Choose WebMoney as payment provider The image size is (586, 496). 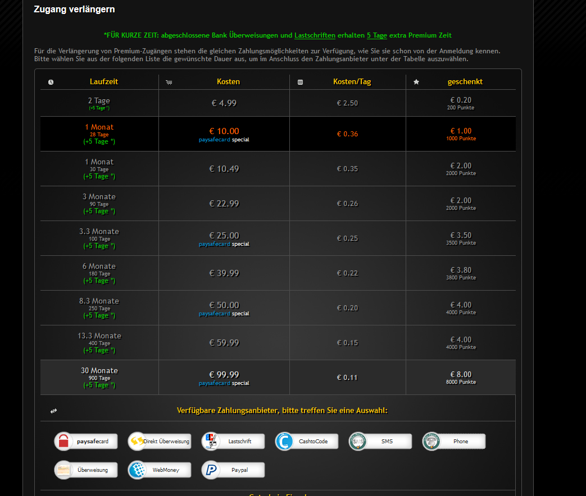pyautogui.click(x=160, y=470)
